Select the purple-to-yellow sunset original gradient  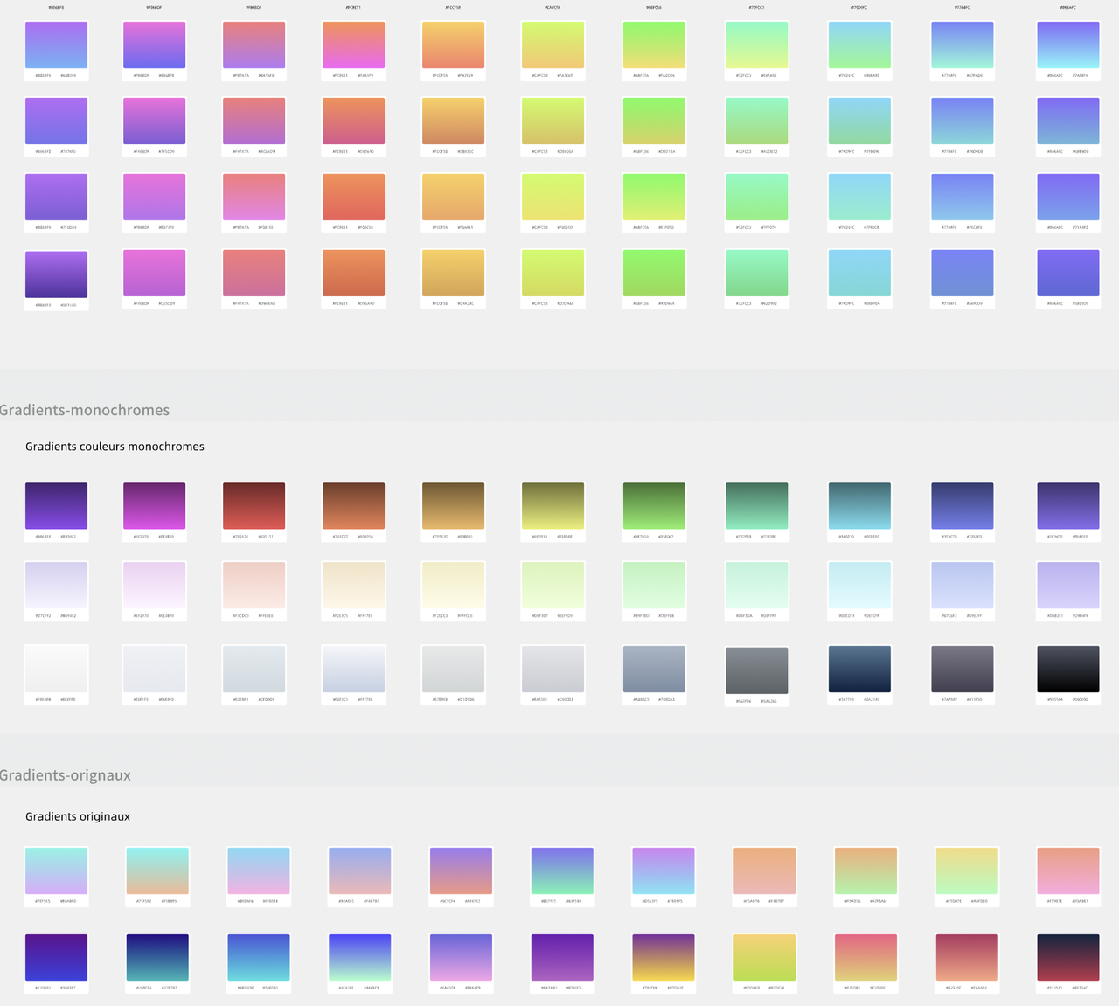(663, 957)
